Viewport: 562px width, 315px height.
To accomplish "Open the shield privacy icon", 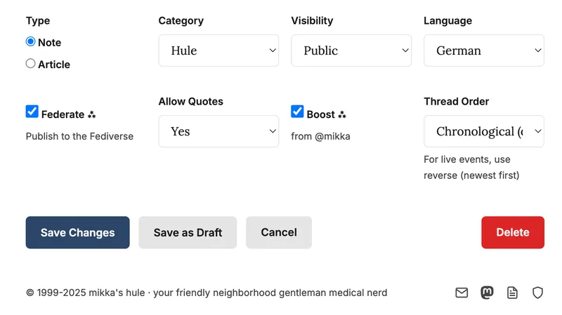I will (x=537, y=293).
